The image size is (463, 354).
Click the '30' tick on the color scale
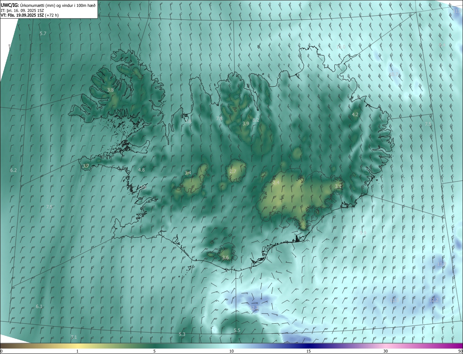(386, 351)
